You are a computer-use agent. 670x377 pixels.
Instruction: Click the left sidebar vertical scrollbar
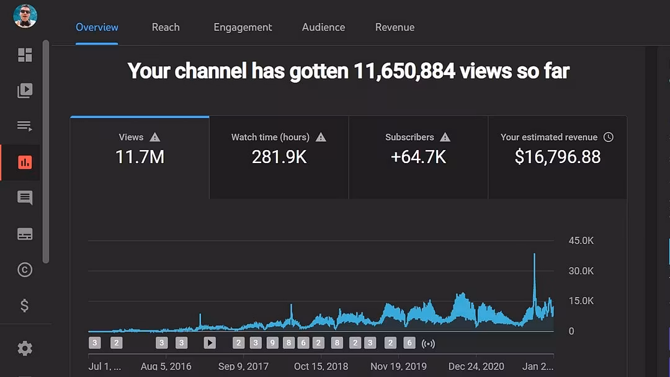tap(45, 152)
